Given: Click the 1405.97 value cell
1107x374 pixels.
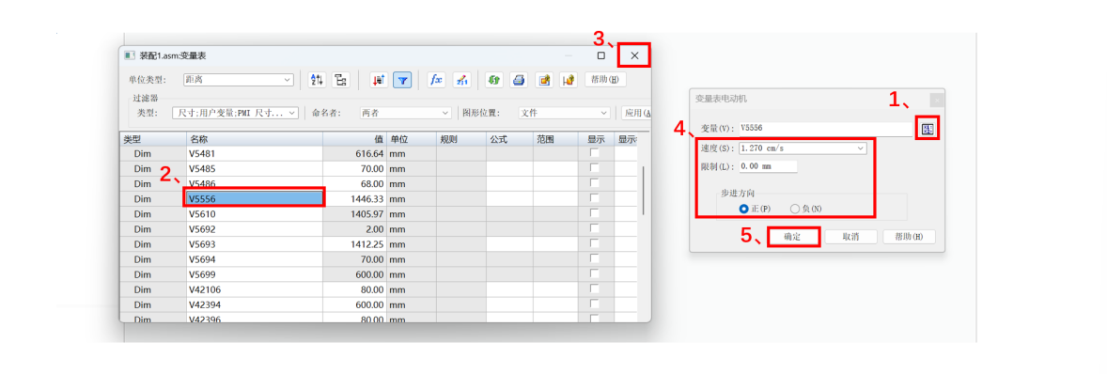Looking at the screenshot, I should point(354,214).
